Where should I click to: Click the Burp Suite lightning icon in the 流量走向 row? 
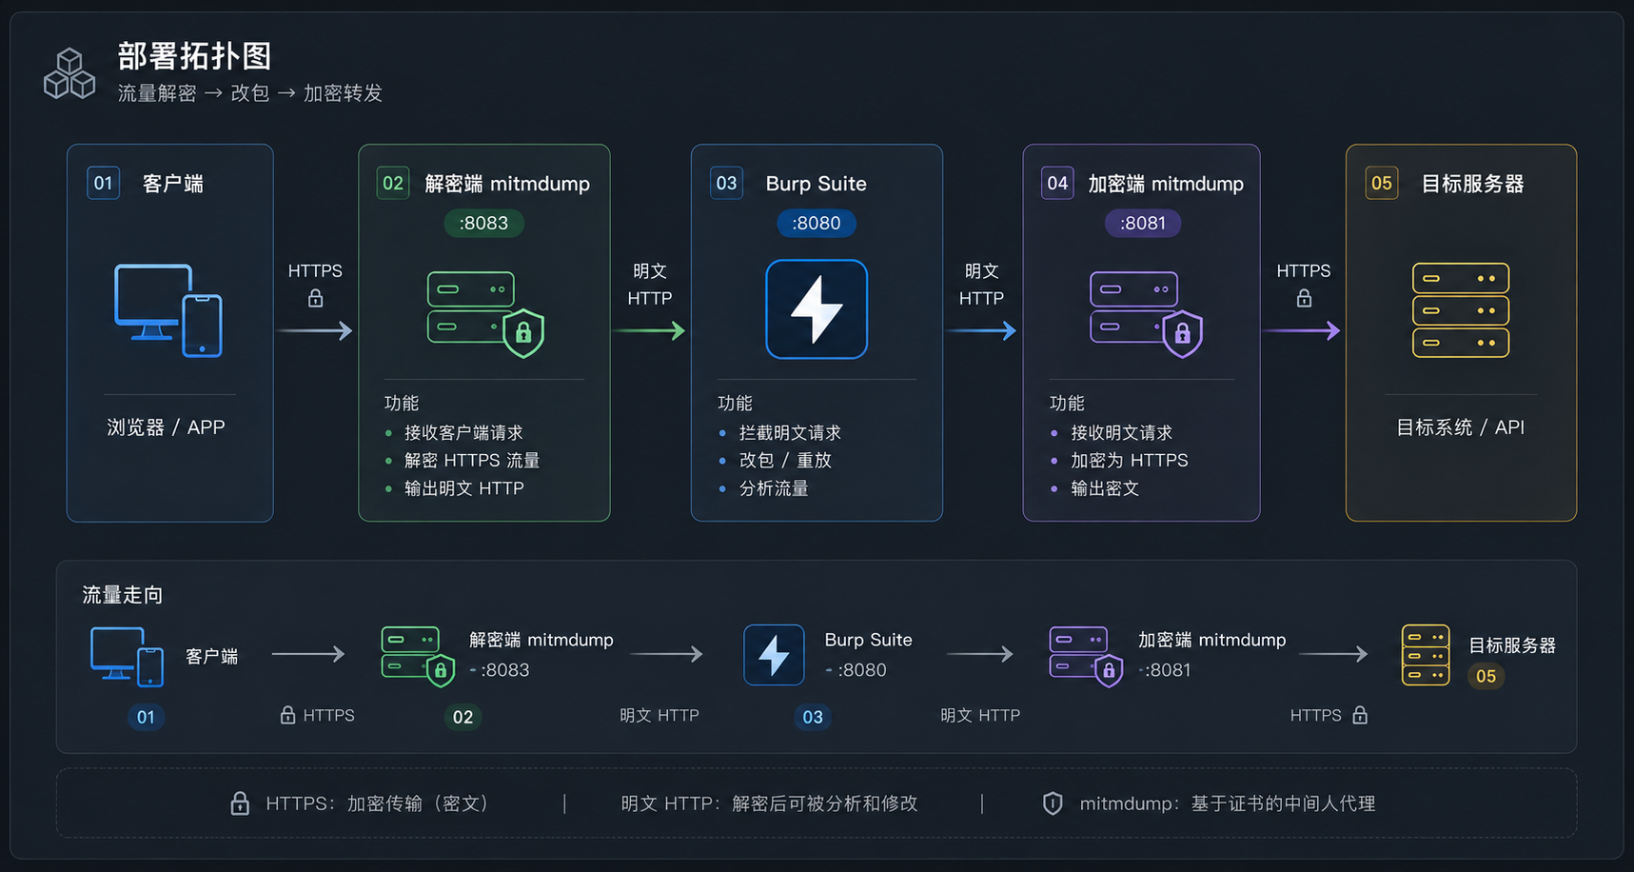(774, 655)
